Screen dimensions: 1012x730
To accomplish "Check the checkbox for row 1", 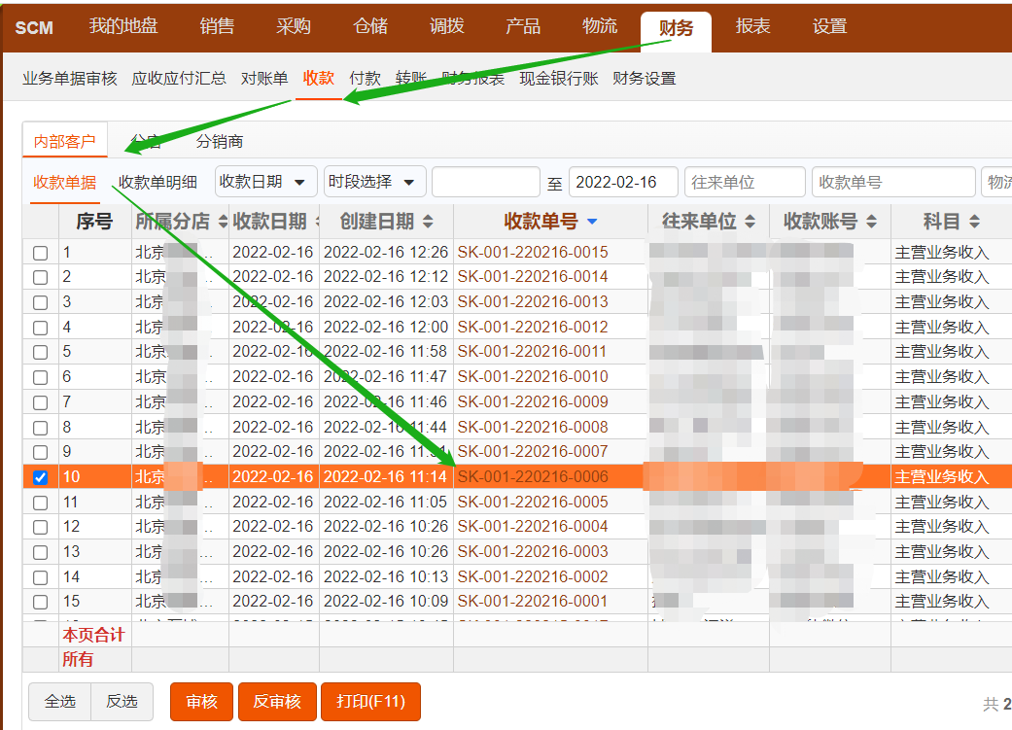I will [x=40, y=253].
